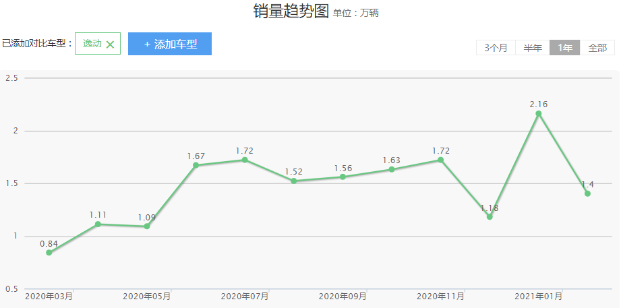The image size is (621, 308).
Task: Click the 1.18 data point marker
Action: [x=490, y=216]
